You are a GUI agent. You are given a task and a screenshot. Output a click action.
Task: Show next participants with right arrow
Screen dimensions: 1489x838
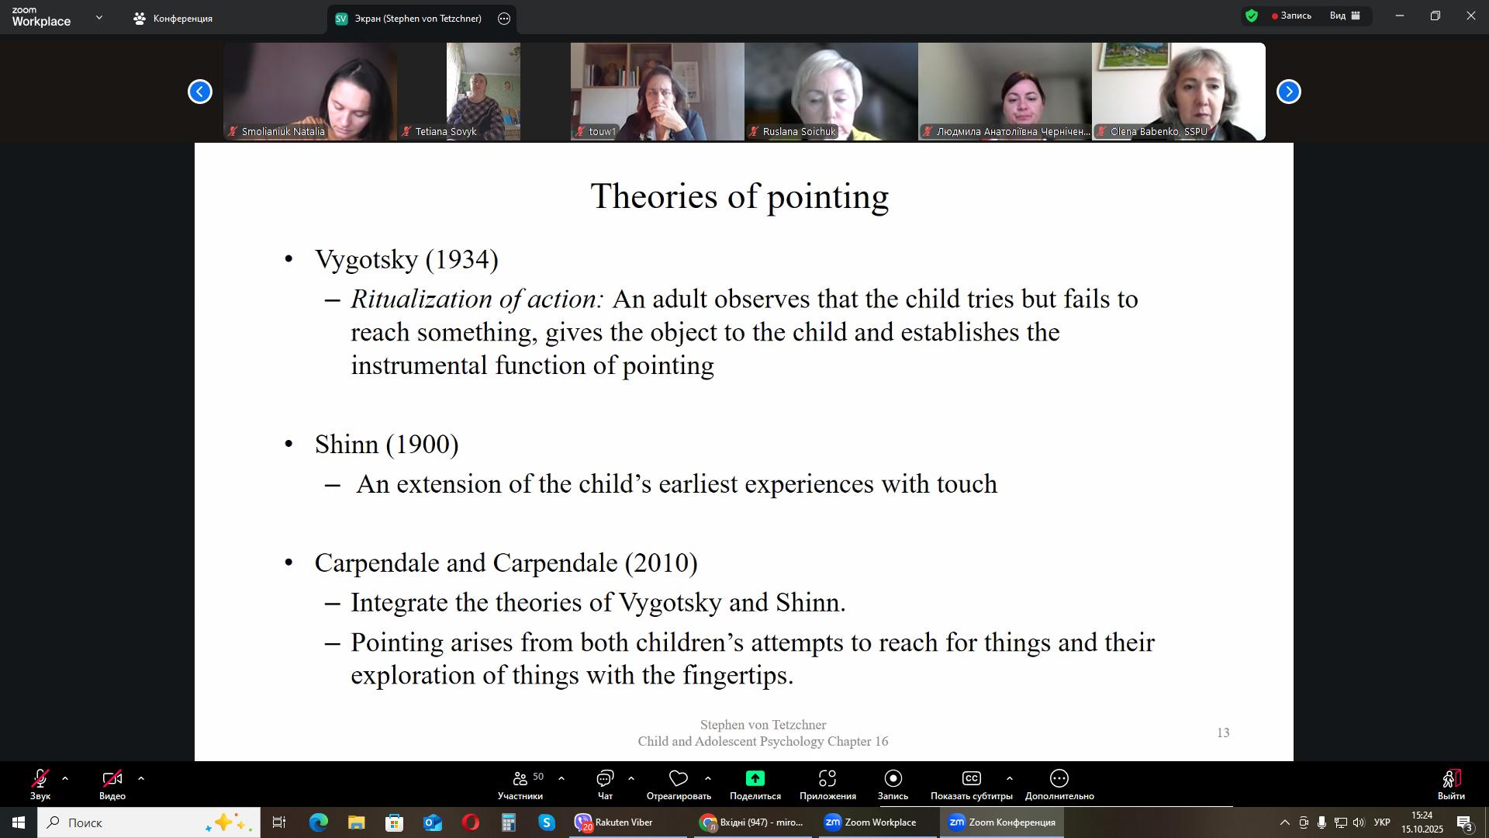coord(1288,92)
